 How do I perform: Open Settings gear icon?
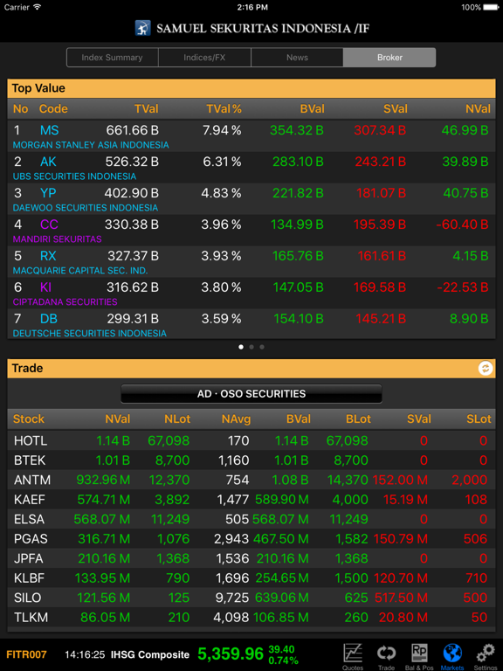pos(486,655)
